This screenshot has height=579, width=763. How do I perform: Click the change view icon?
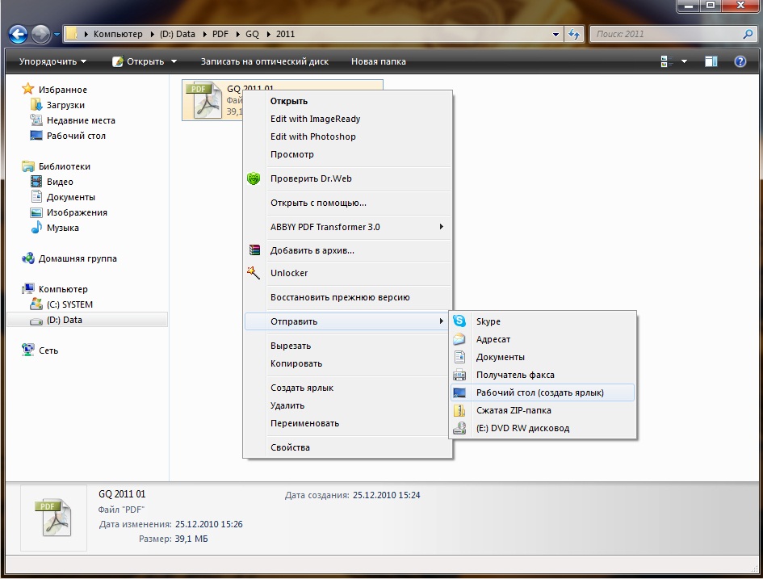tap(667, 61)
